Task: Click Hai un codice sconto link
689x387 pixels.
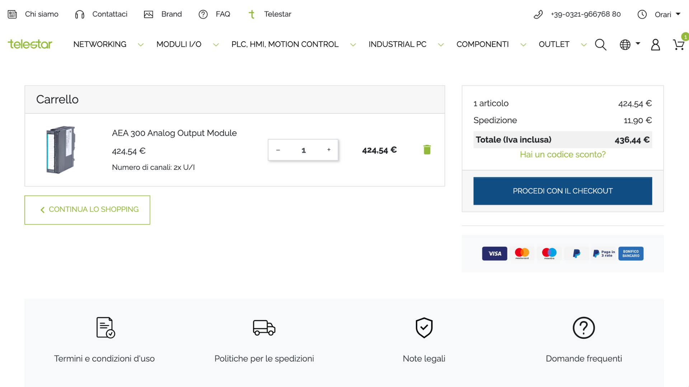Action: (x=562, y=154)
